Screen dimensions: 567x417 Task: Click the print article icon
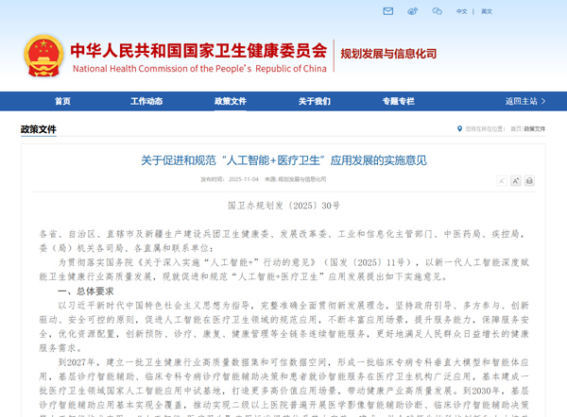click(x=529, y=180)
